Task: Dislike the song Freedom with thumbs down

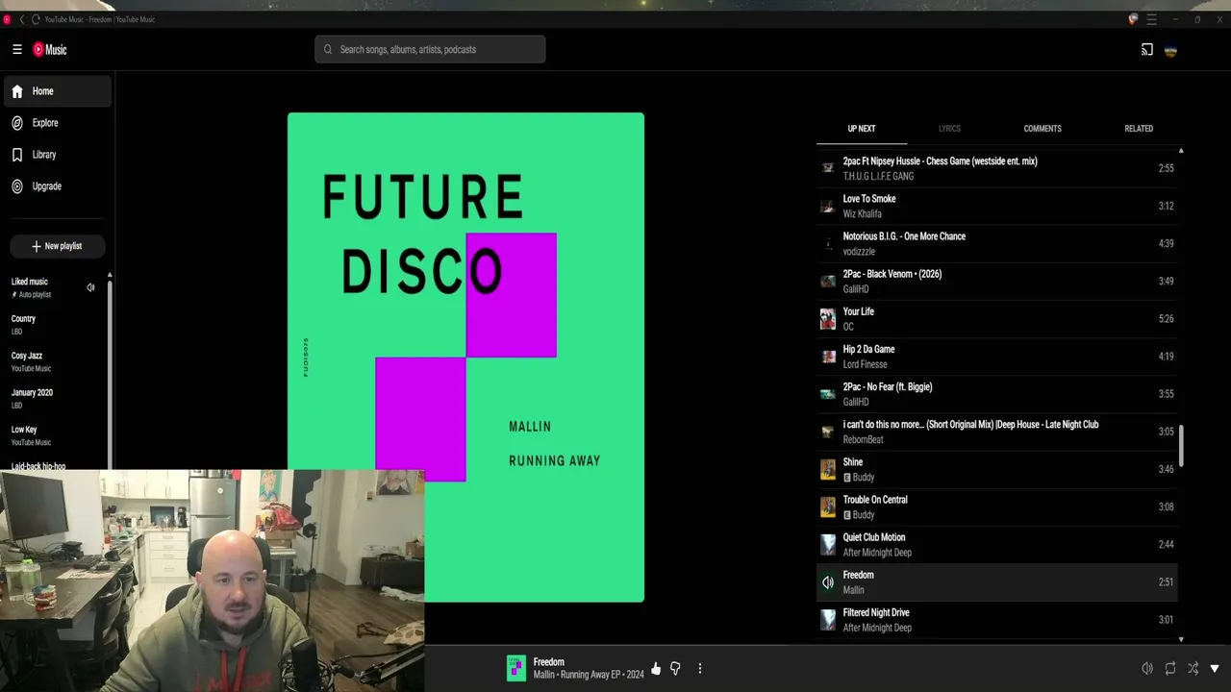Action: (675, 669)
